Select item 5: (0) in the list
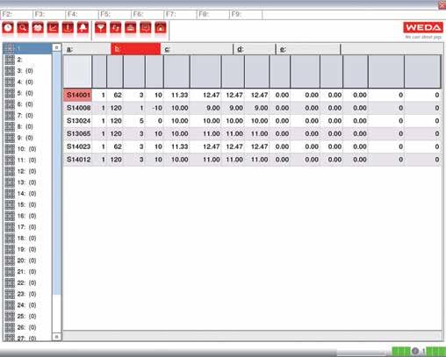 pos(25,93)
